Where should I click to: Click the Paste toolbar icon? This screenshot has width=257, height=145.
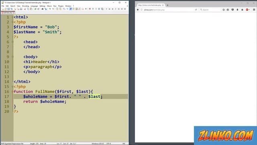point(31,9)
